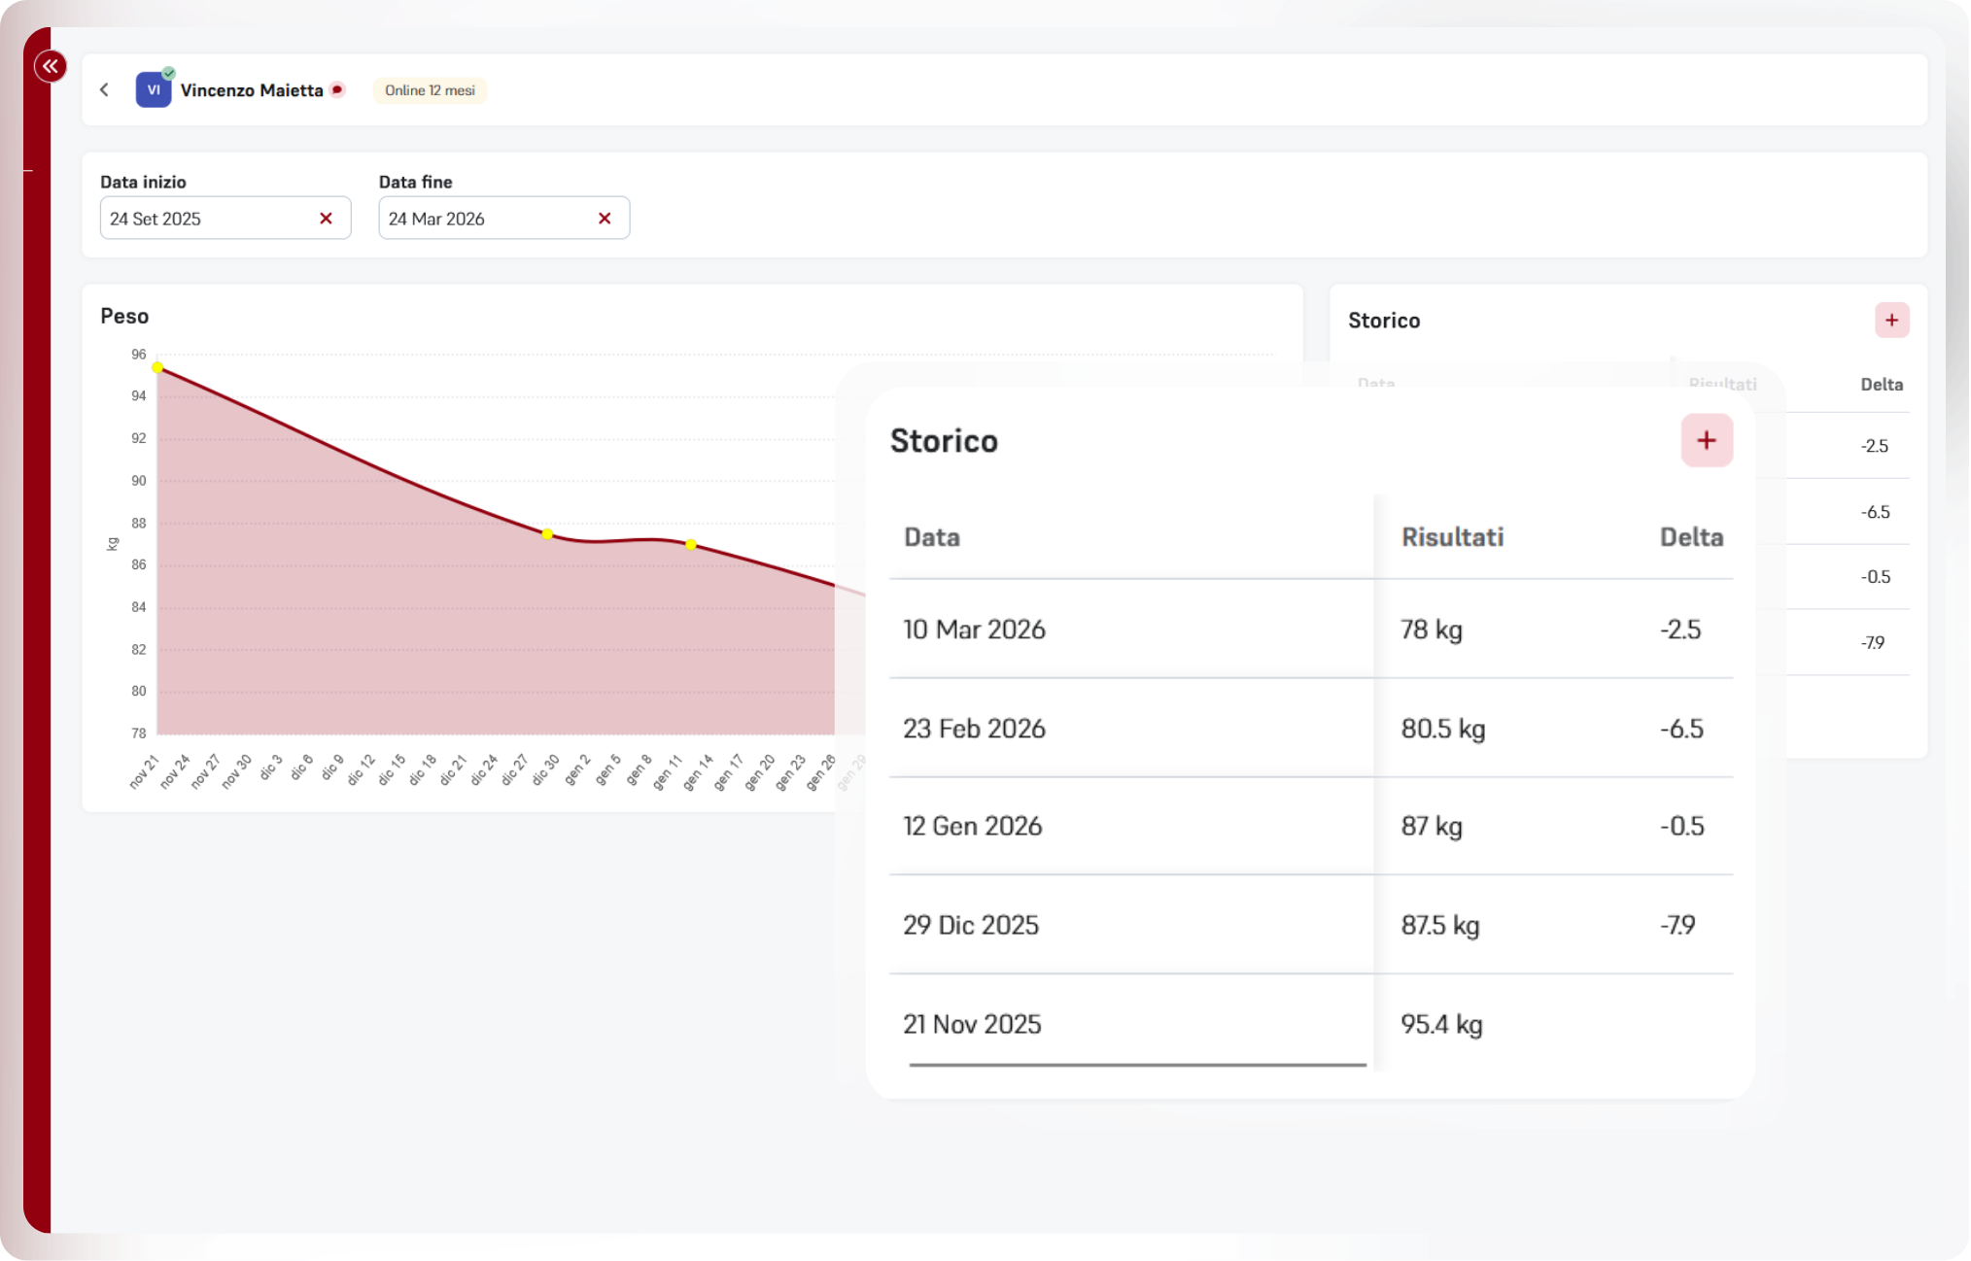The width and height of the screenshot is (1971, 1261).
Task: Select the 23 Feb 2026 entry
Action: (975, 729)
